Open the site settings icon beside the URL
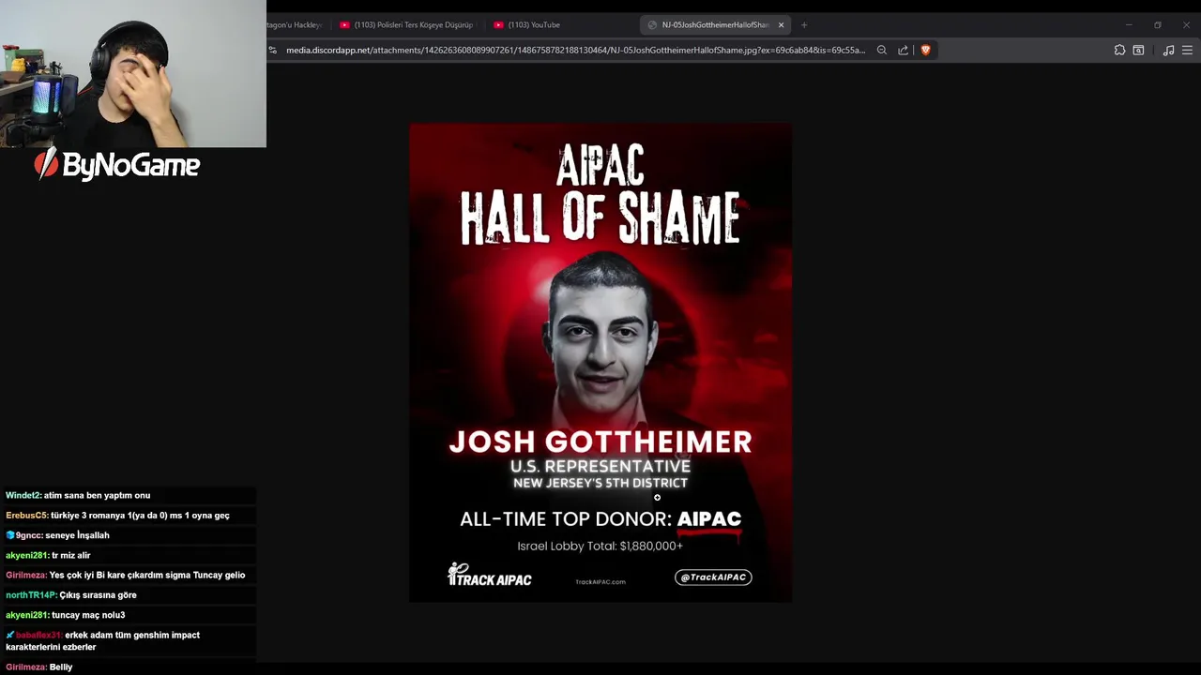The height and width of the screenshot is (675, 1201). click(x=273, y=51)
